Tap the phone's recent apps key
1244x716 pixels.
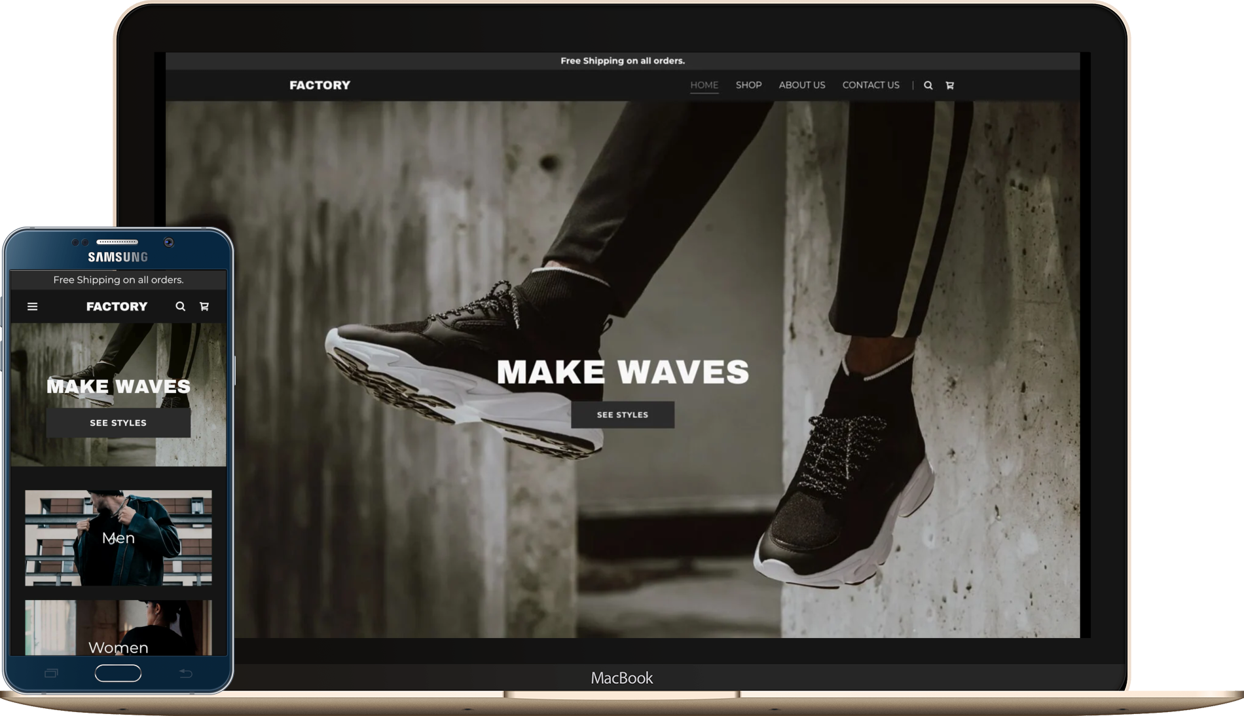pos(51,673)
